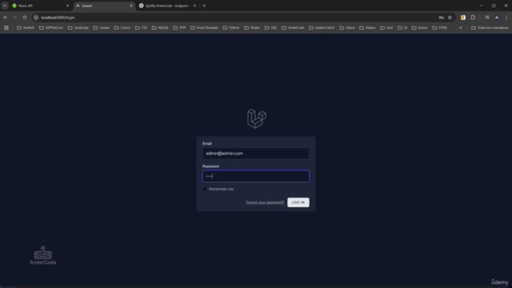Click the Laravel logo above form
The width and height of the screenshot is (512, 288).
[256, 118]
